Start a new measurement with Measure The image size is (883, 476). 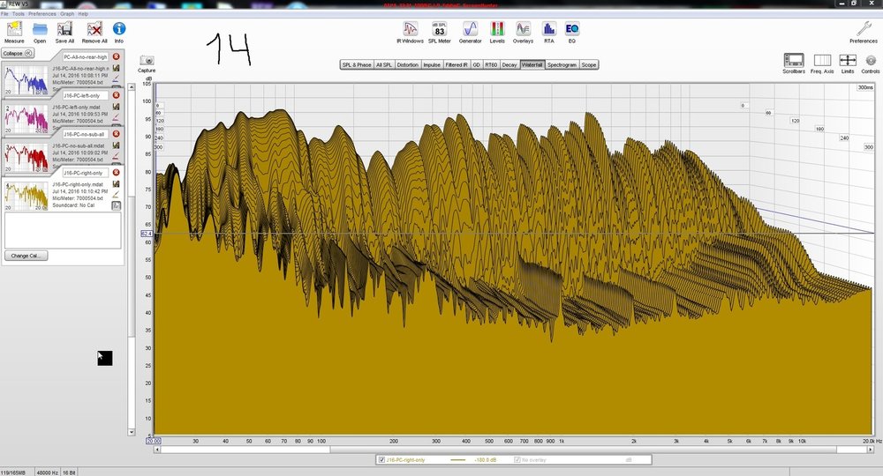pyautogui.click(x=14, y=32)
